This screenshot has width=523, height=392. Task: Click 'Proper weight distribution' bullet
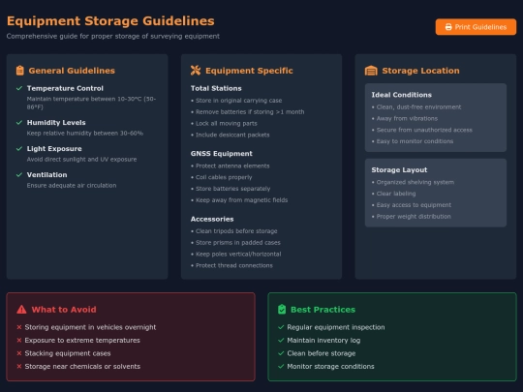coord(412,217)
